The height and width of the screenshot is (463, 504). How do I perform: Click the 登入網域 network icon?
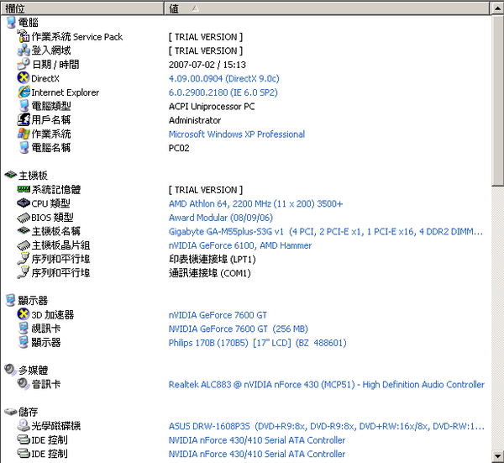point(24,50)
